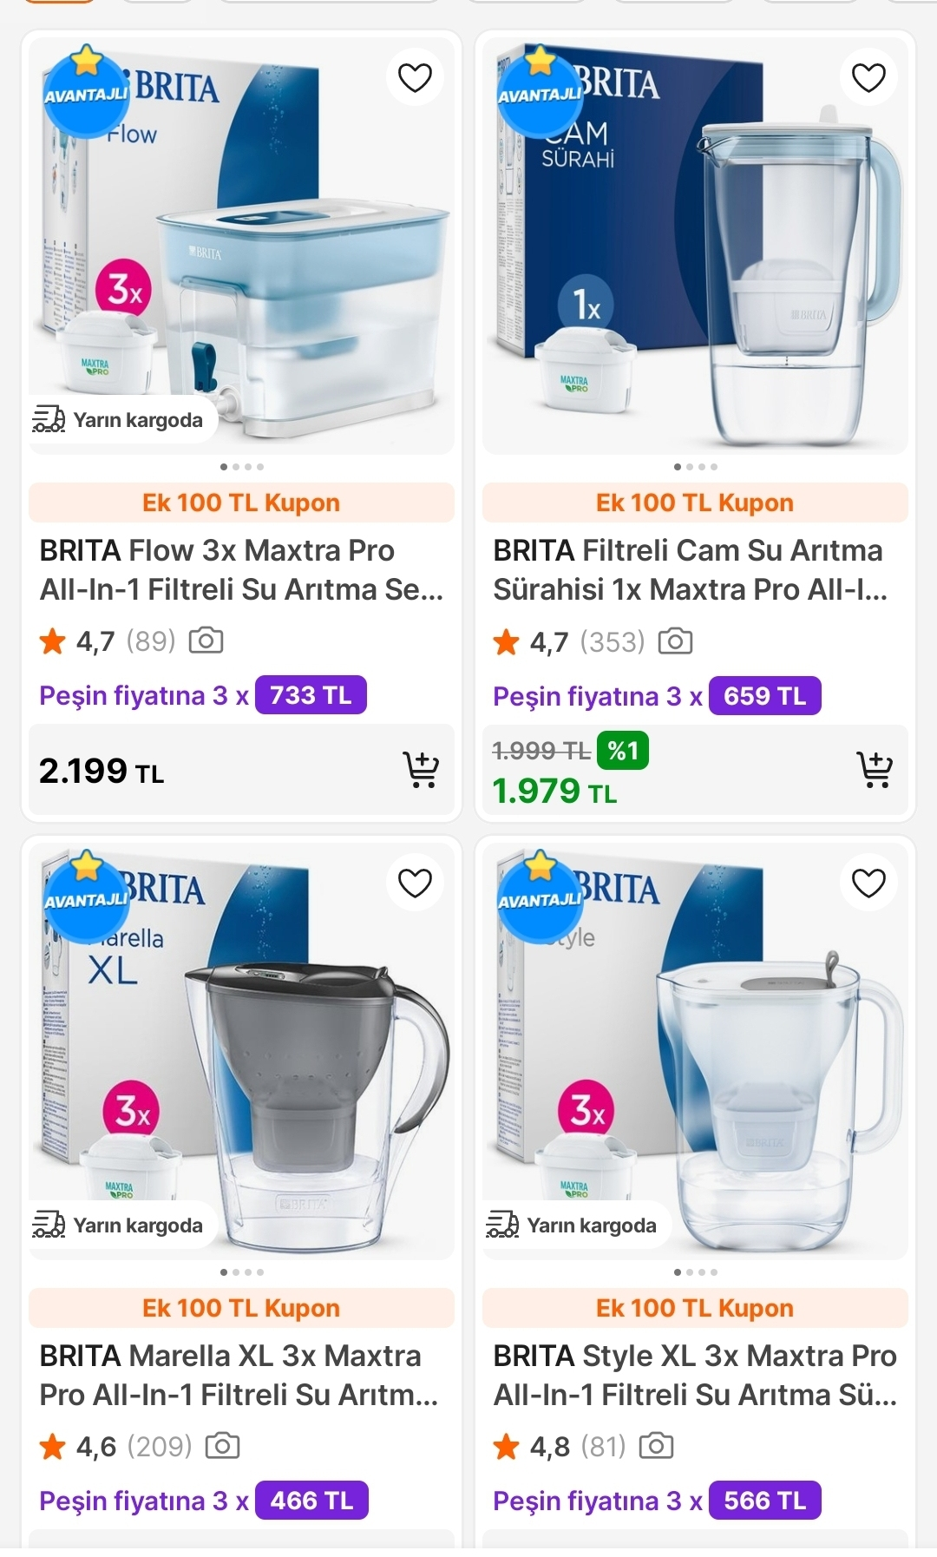Open camera reviews for Marella XL
Viewport: 937px width, 1557px height.
(222, 1447)
